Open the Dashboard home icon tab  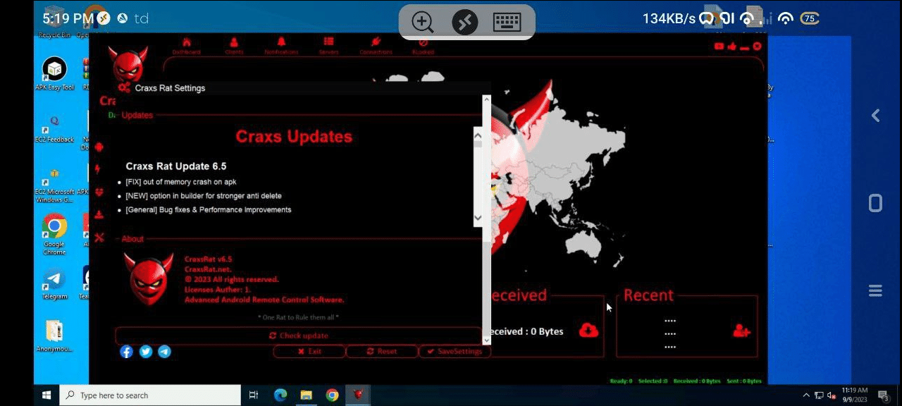click(x=187, y=44)
